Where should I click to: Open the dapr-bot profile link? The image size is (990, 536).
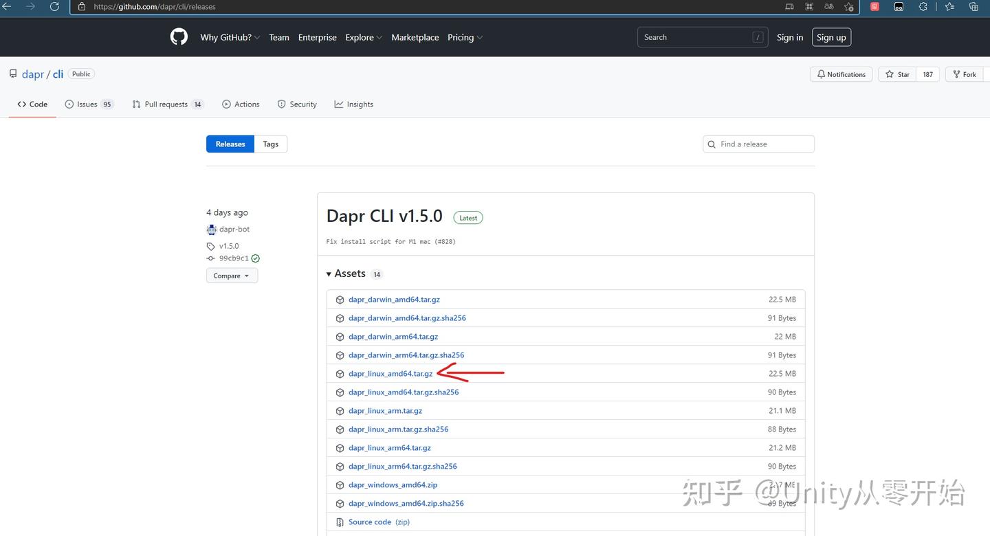pos(234,230)
